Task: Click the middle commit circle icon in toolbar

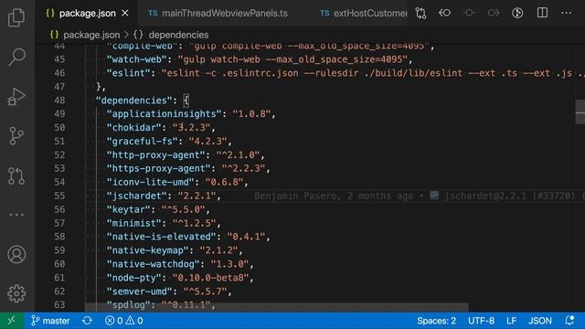Action: 469,13
